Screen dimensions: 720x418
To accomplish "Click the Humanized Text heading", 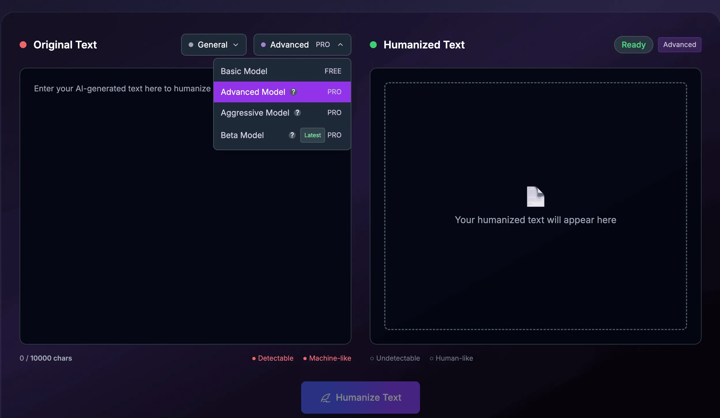I will (424, 45).
